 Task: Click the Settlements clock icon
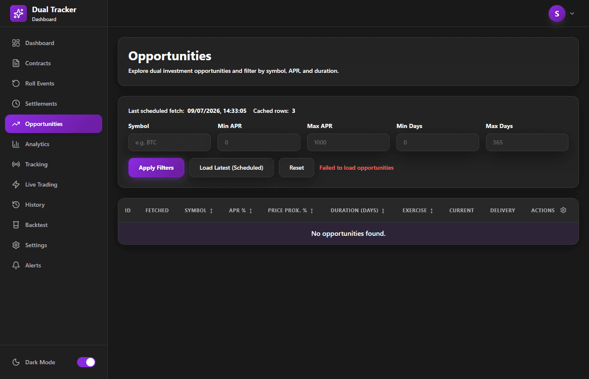[x=16, y=104]
